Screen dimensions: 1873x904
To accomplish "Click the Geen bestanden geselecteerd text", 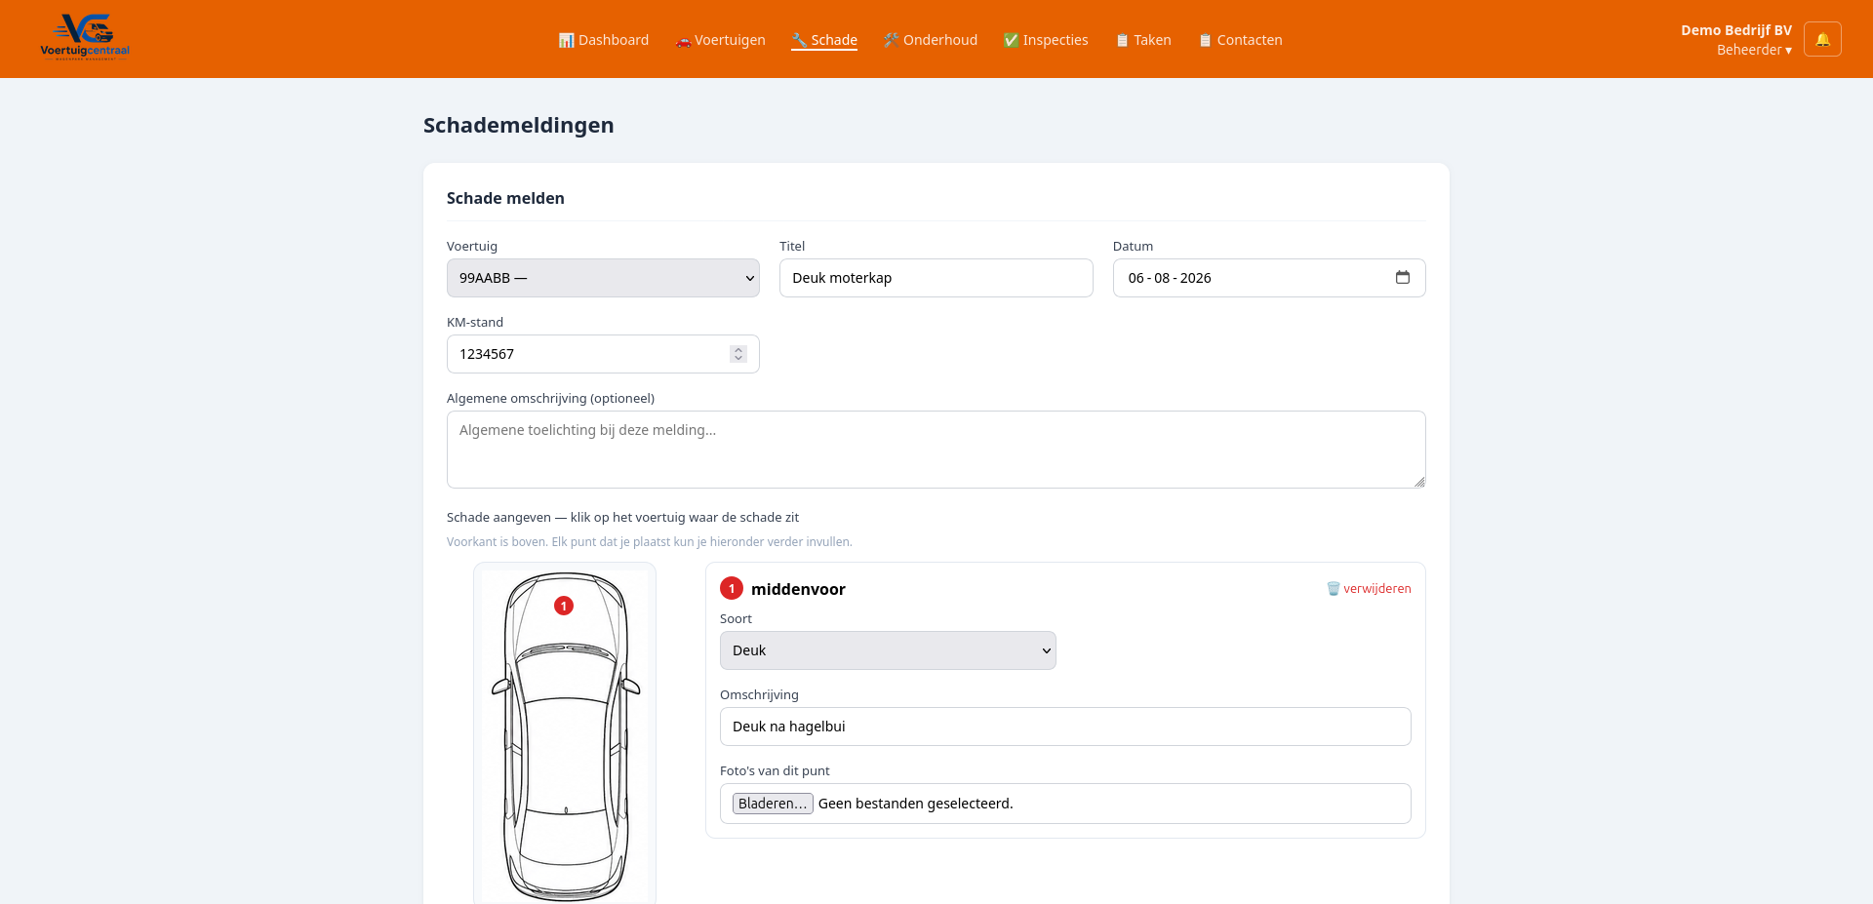I will pos(915,804).
